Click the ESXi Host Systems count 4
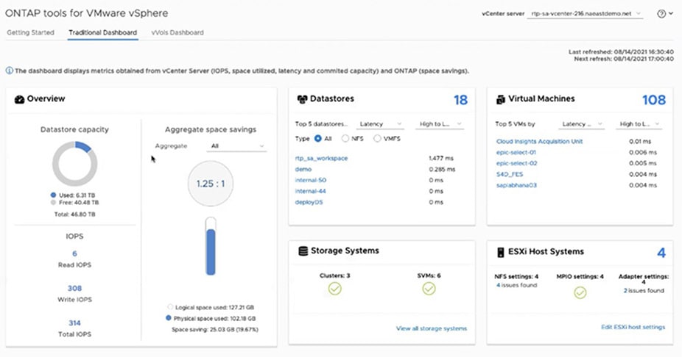Viewport: 682px width, 357px height. (661, 253)
